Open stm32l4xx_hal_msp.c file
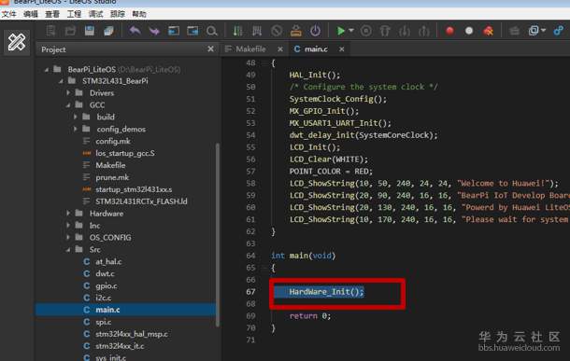This screenshot has width=570, height=361. [x=132, y=334]
